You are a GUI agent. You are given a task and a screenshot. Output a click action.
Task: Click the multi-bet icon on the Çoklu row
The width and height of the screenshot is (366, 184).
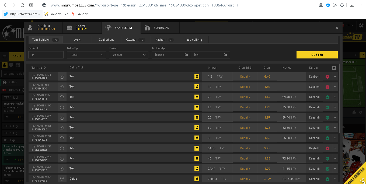(x=62, y=179)
